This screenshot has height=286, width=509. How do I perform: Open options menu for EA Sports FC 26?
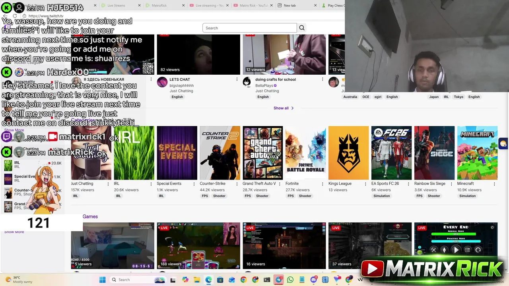pyautogui.click(x=408, y=184)
